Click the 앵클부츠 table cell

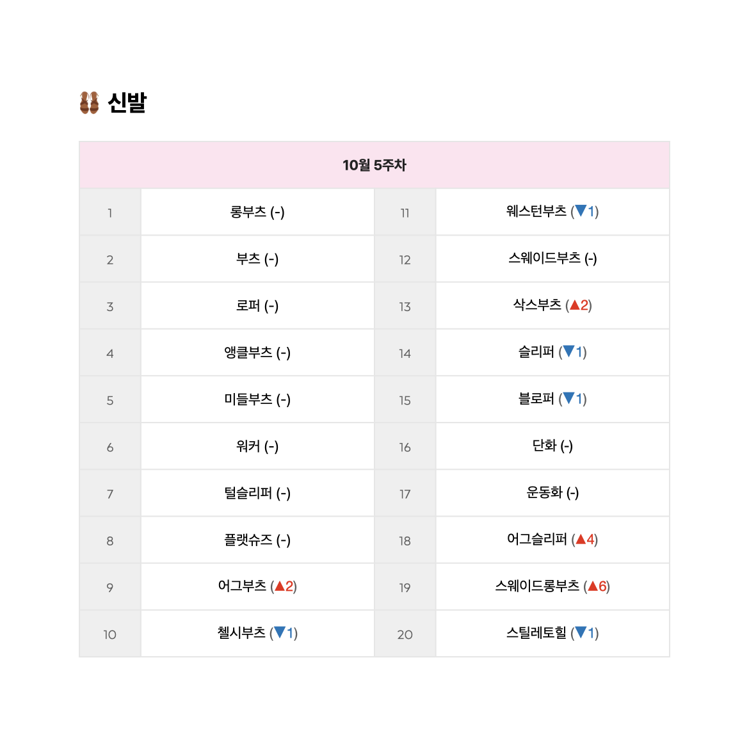257,353
